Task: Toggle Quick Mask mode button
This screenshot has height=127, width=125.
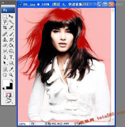Action: tap(8, 95)
